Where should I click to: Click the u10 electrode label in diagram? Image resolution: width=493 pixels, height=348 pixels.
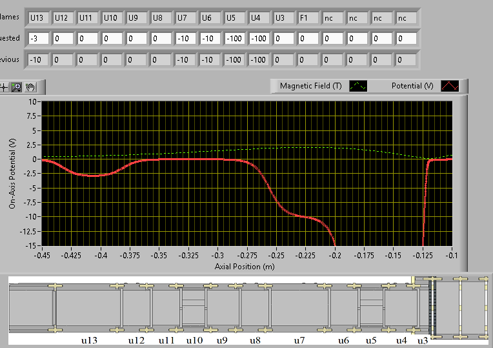coord(194,340)
